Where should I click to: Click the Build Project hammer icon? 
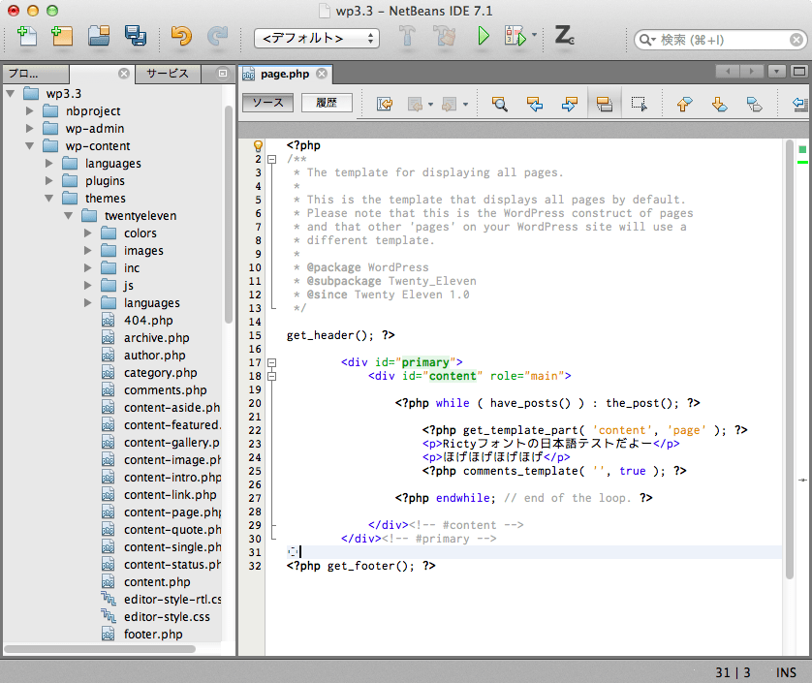[407, 36]
